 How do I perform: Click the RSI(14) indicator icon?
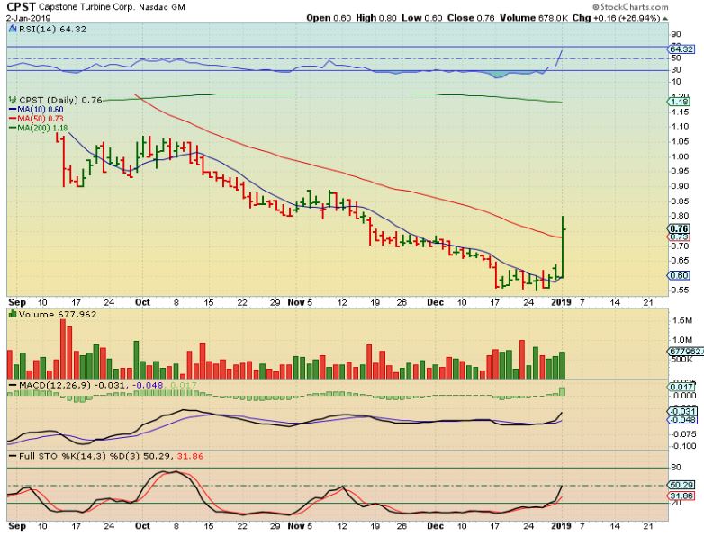click(x=12, y=29)
